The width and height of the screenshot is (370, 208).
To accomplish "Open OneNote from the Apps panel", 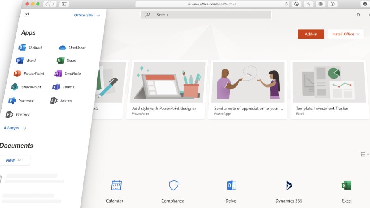I will click(67, 74).
